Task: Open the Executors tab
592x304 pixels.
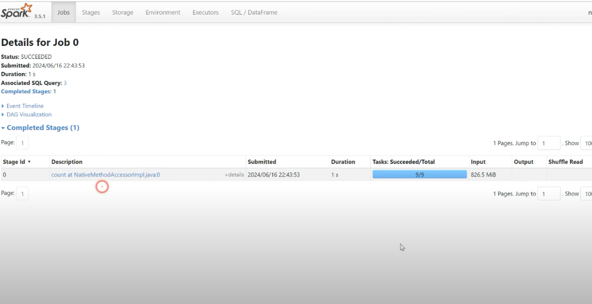Action: [x=205, y=13]
